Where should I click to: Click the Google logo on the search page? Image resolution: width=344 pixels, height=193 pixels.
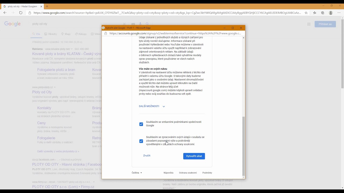12,24
